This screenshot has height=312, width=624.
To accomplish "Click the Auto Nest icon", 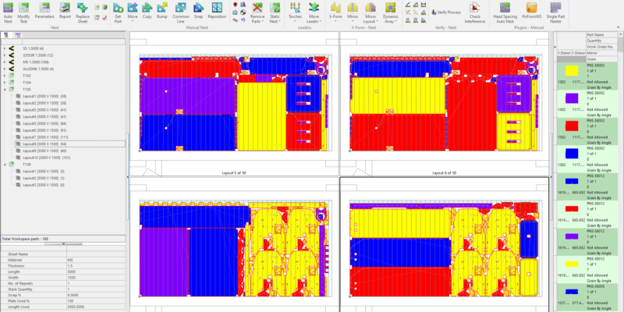I will click(x=8, y=9).
